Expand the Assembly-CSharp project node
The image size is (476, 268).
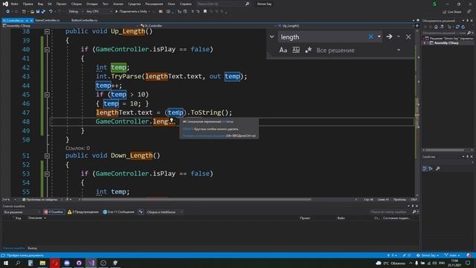425,43
